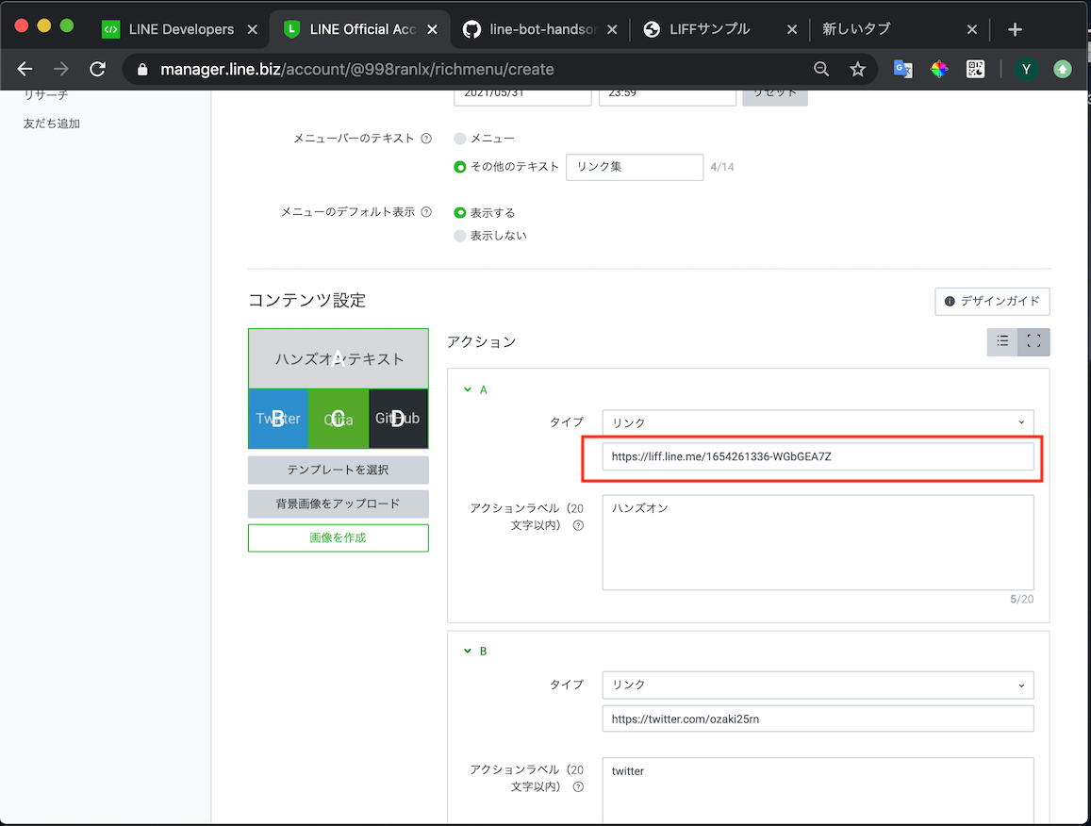The image size is (1091, 826).
Task: Select blue area B Twitter in preview
Action: click(x=278, y=419)
